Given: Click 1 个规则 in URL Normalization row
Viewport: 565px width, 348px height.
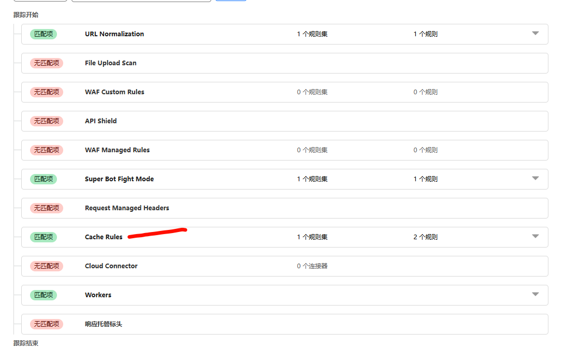Looking at the screenshot, I should point(426,34).
